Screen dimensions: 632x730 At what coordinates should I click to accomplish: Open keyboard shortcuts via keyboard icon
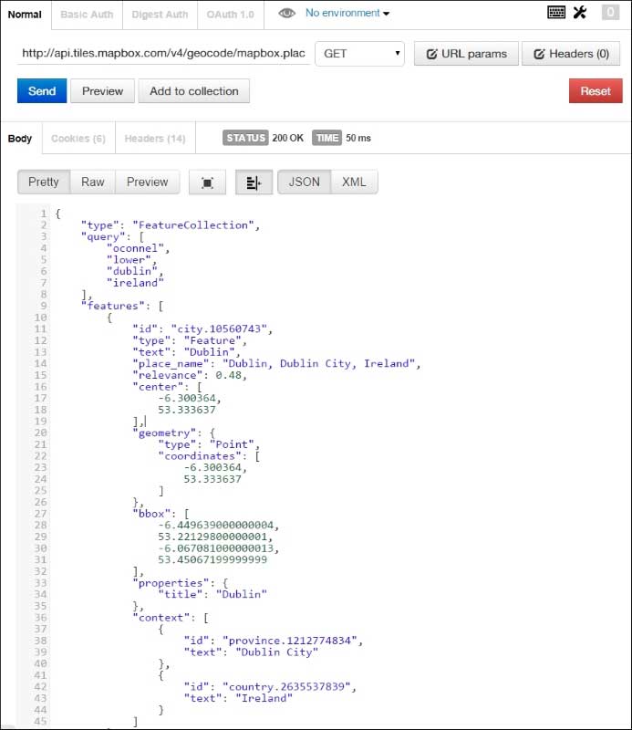point(556,13)
